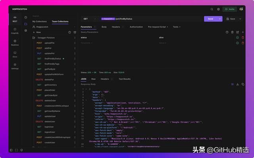Toggle the status parameter active checkmark

coord(237,38)
